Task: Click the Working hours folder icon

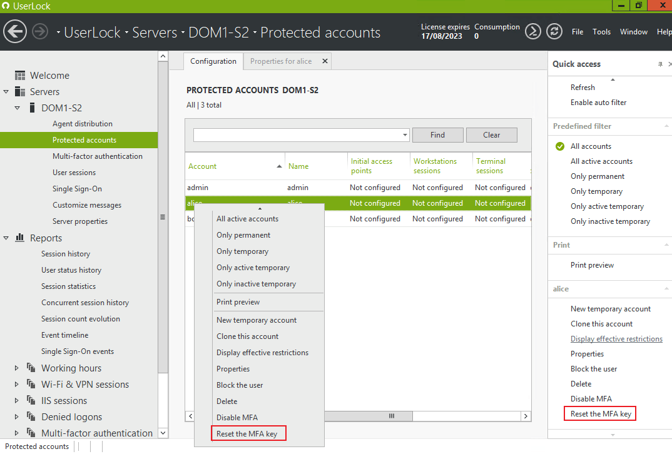Action: [x=31, y=368]
